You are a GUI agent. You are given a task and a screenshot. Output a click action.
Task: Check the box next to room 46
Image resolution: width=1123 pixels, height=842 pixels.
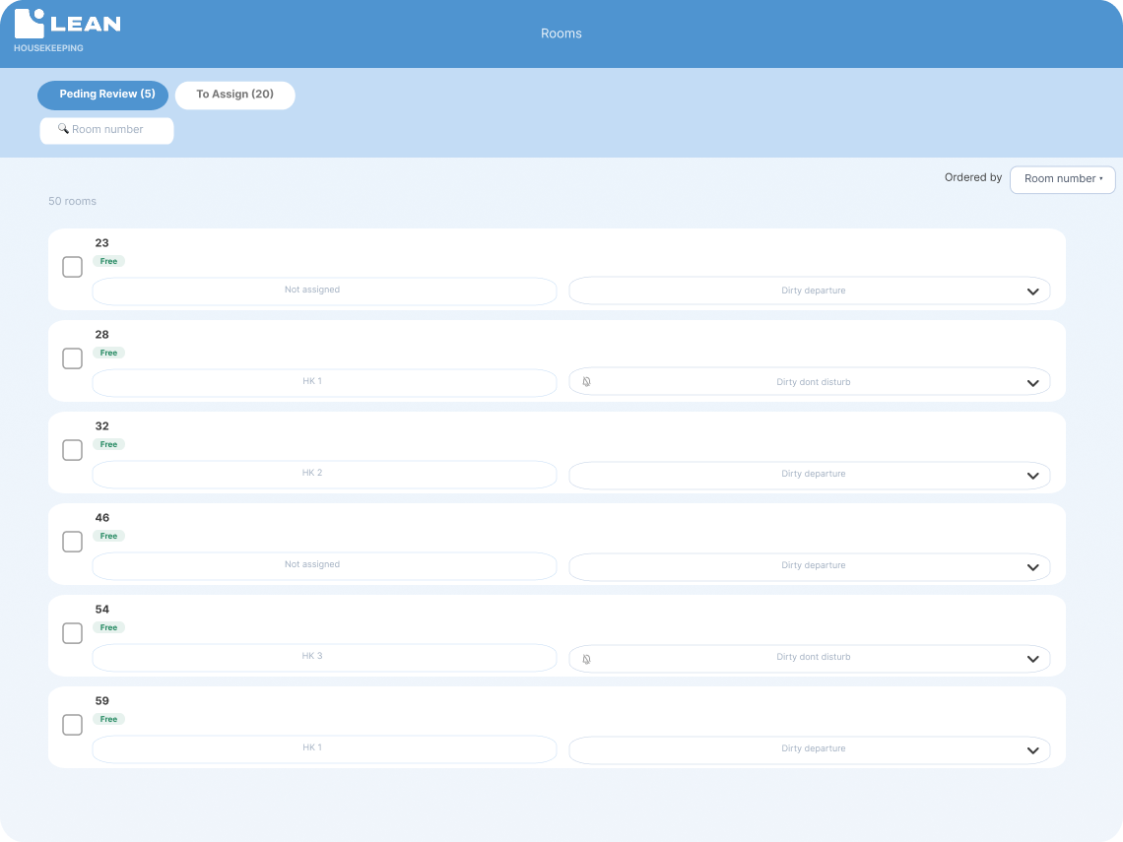point(72,542)
